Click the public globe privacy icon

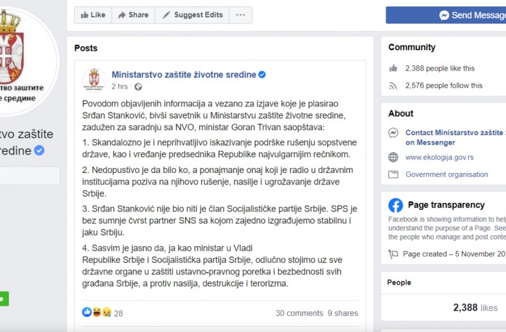pos(138,87)
